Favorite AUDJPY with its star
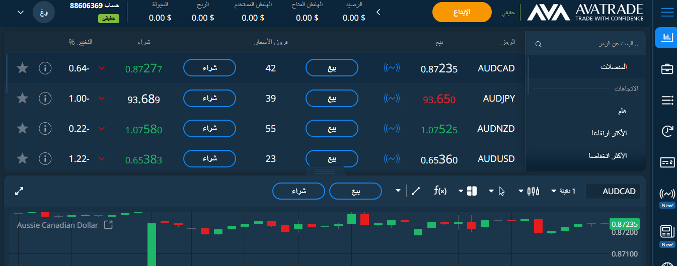This screenshot has width=677, height=266. (x=22, y=99)
